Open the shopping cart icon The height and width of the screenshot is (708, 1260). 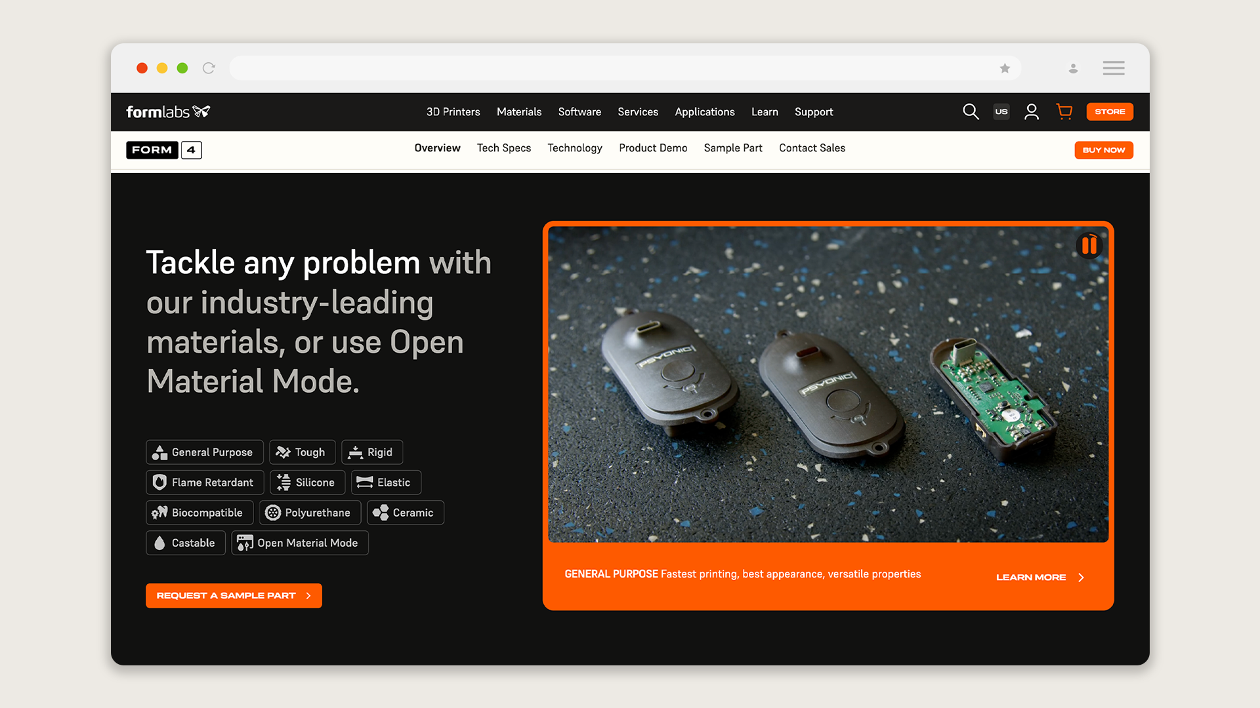[1064, 112]
